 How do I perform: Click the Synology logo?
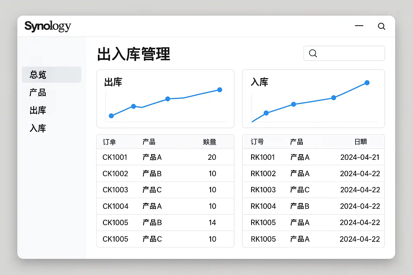pos(48,26)
